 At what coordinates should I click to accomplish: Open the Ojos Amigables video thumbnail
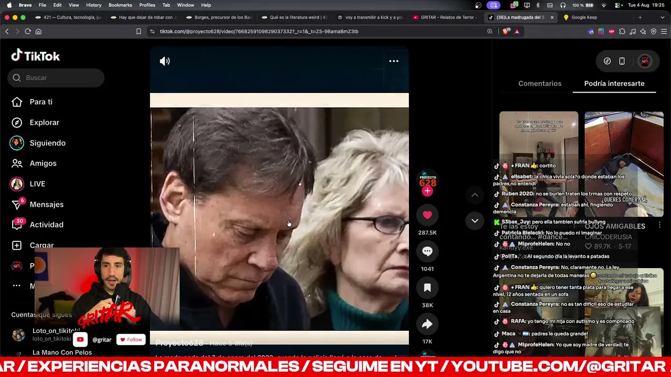[x=624, y=164]
